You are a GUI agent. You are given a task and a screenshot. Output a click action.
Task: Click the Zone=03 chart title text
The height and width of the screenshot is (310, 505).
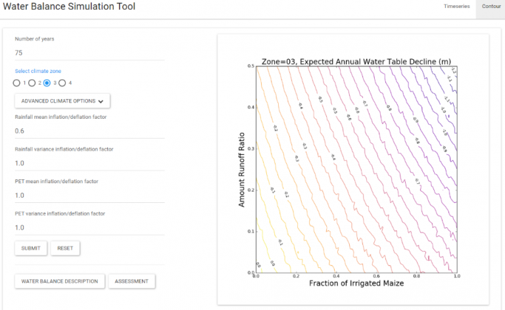pyautogui.click(x=356, y=61)
